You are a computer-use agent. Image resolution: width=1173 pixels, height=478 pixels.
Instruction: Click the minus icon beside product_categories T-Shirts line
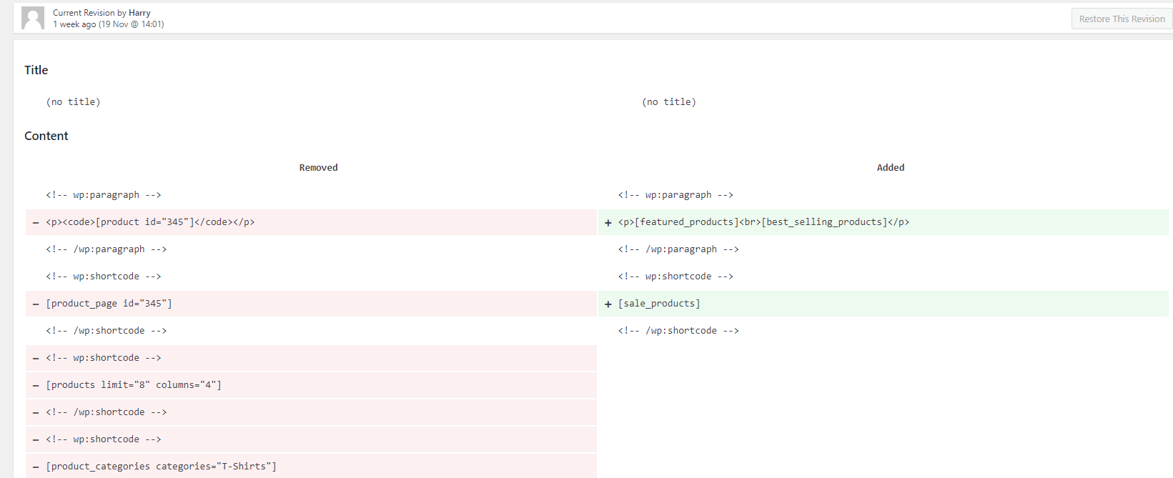(36, 467)
